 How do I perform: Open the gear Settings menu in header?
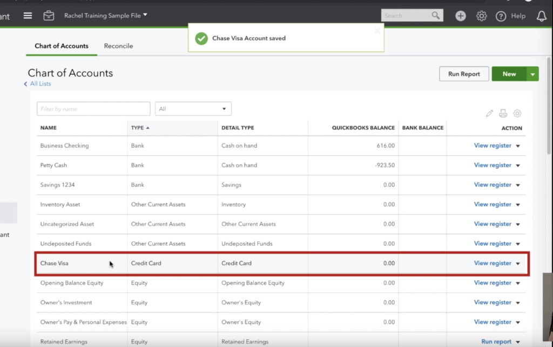(481, 16)
